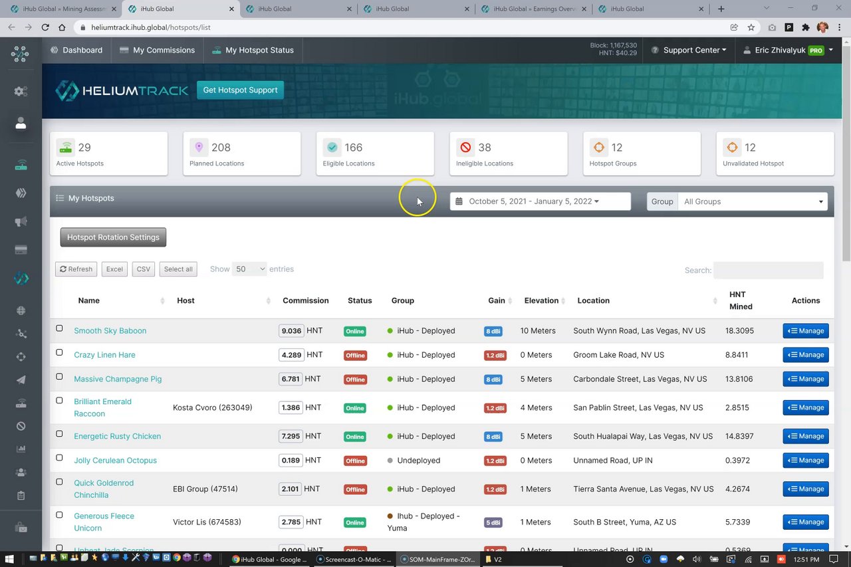Focus the hotspot Search input field
The height and width of the screenshot is (567, 851).
(768, 270)
